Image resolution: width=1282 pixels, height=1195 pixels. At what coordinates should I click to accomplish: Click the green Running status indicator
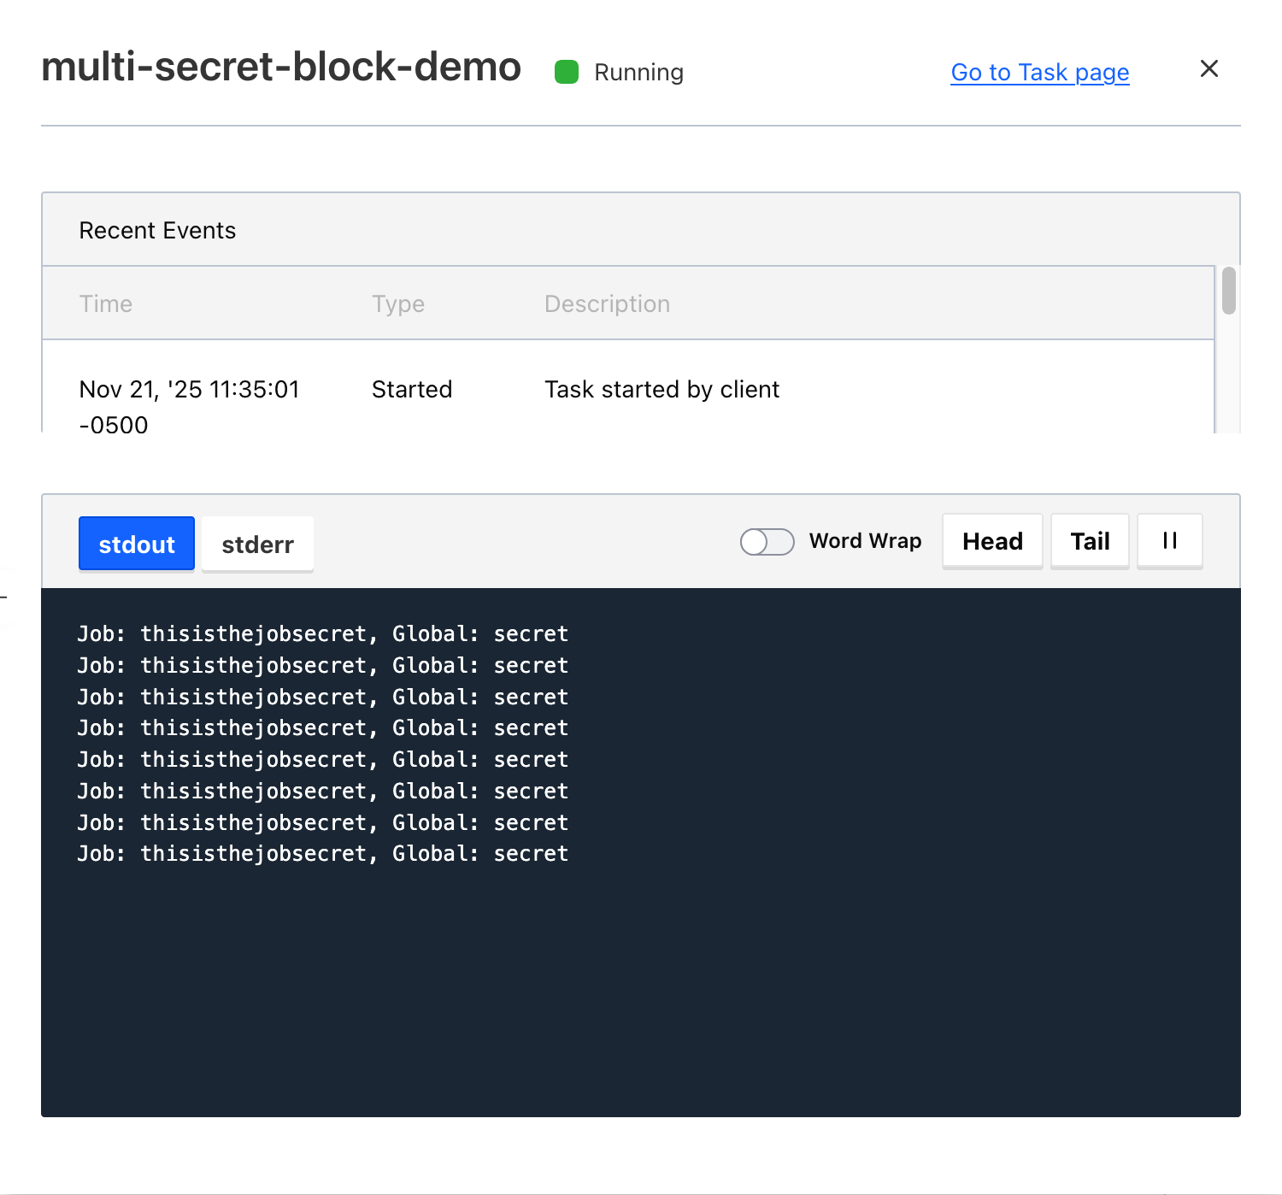pyautogui.click(x=567, y=73)
